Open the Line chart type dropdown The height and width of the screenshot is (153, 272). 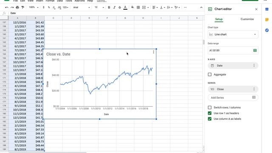pyautogui.click(x=233, y=34)
